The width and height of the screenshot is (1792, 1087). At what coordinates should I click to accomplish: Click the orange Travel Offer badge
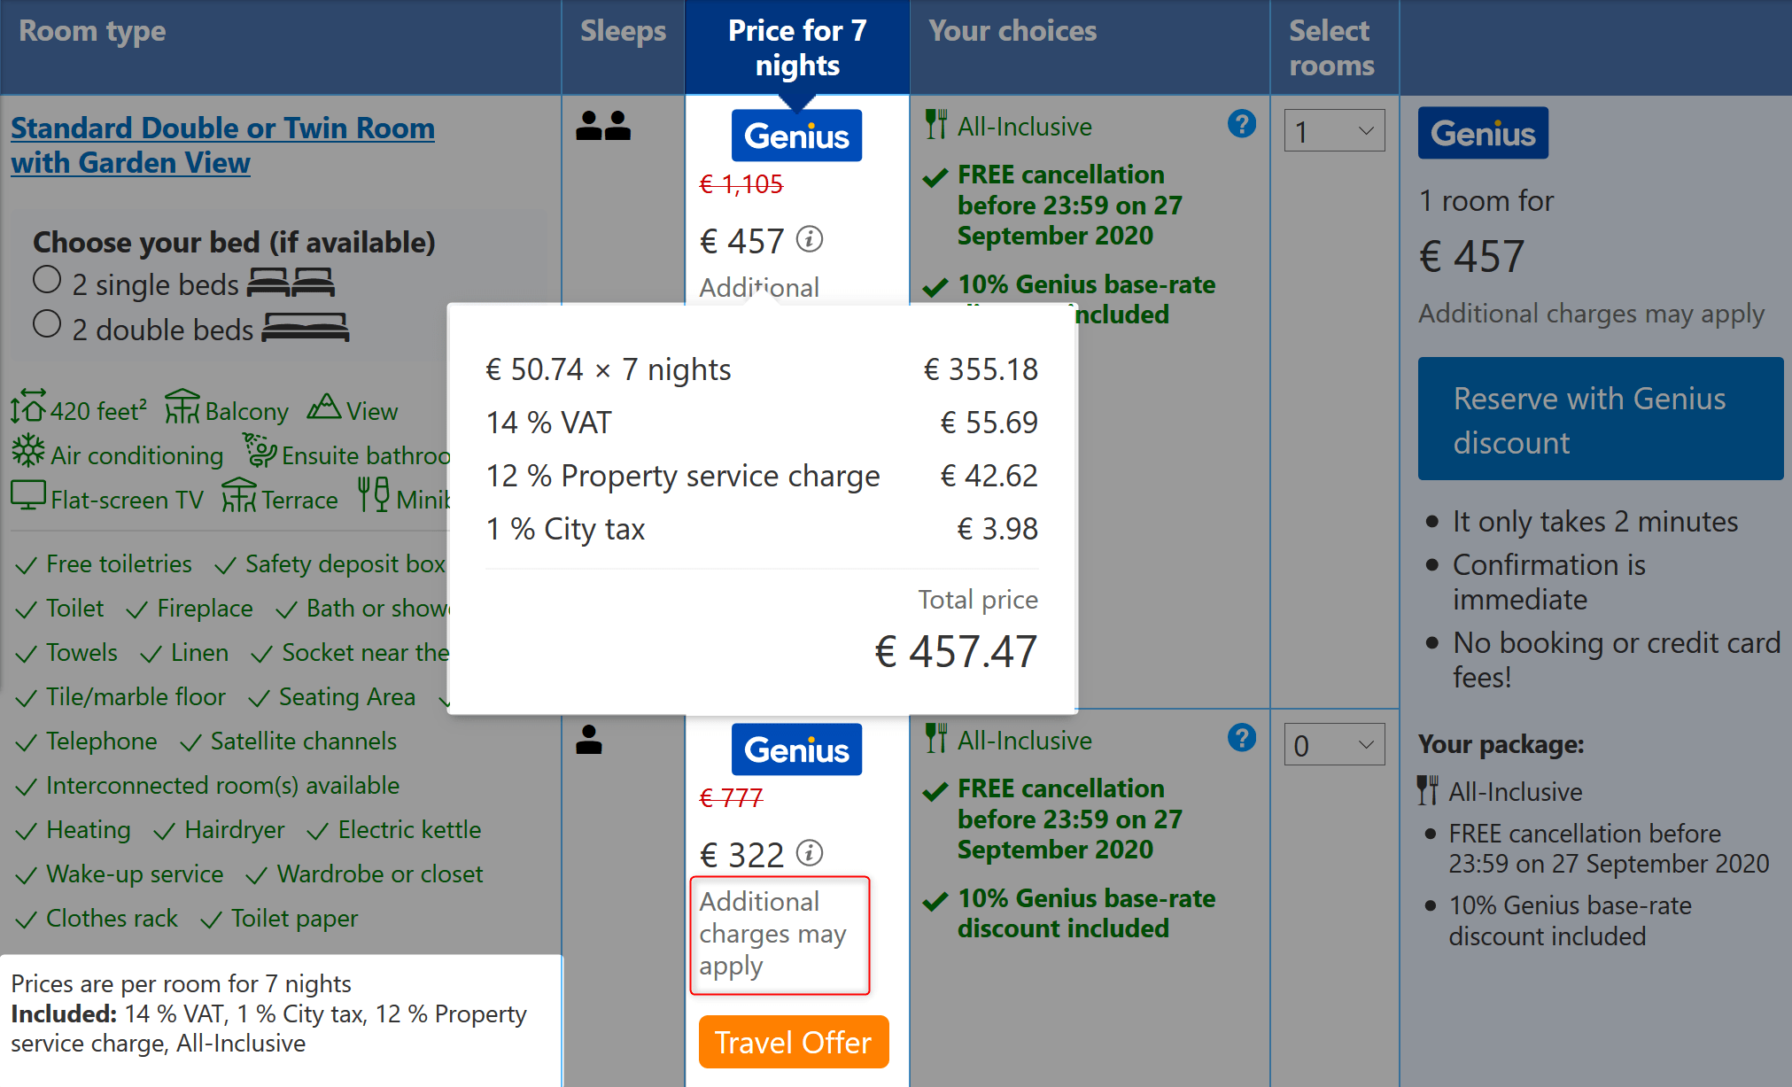pos(793,1042)
